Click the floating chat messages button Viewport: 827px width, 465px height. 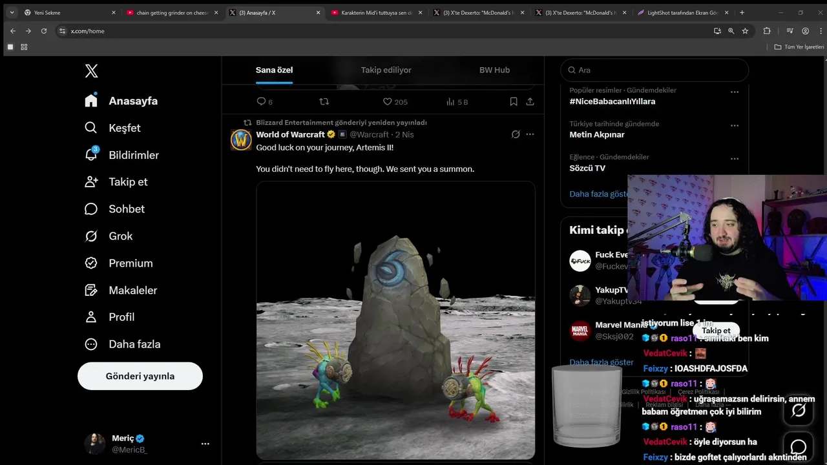pos(799,447)
